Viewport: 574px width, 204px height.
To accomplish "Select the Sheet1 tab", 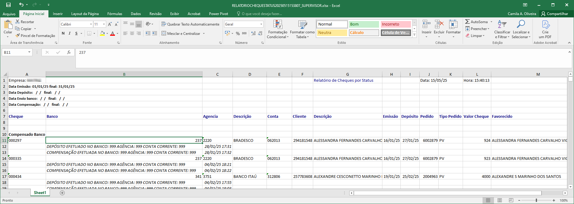I will [40, 193].
